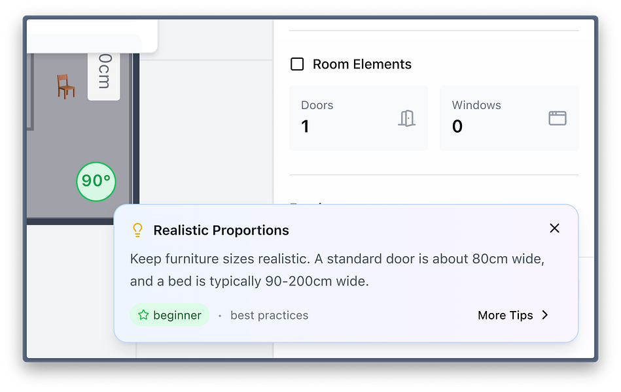This screenshot has height=392, width=621.
Task: Click the green 90° angle badge
Action: 96,180
